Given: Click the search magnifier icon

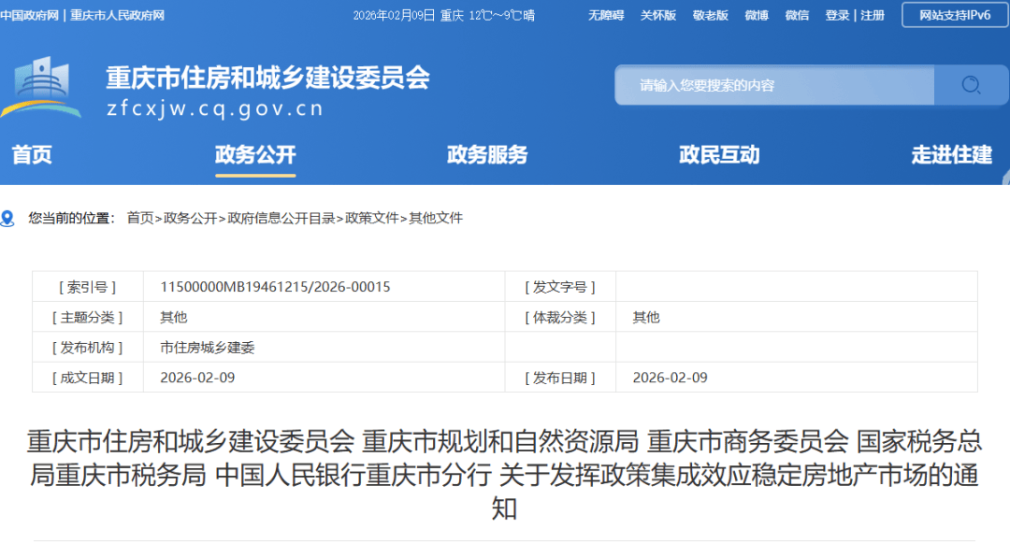Looking at the screenshot, I should click(971, 85).
